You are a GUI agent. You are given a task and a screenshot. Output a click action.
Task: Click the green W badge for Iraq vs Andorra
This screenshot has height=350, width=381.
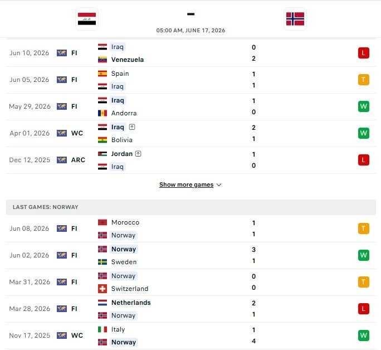click(364, 106)
